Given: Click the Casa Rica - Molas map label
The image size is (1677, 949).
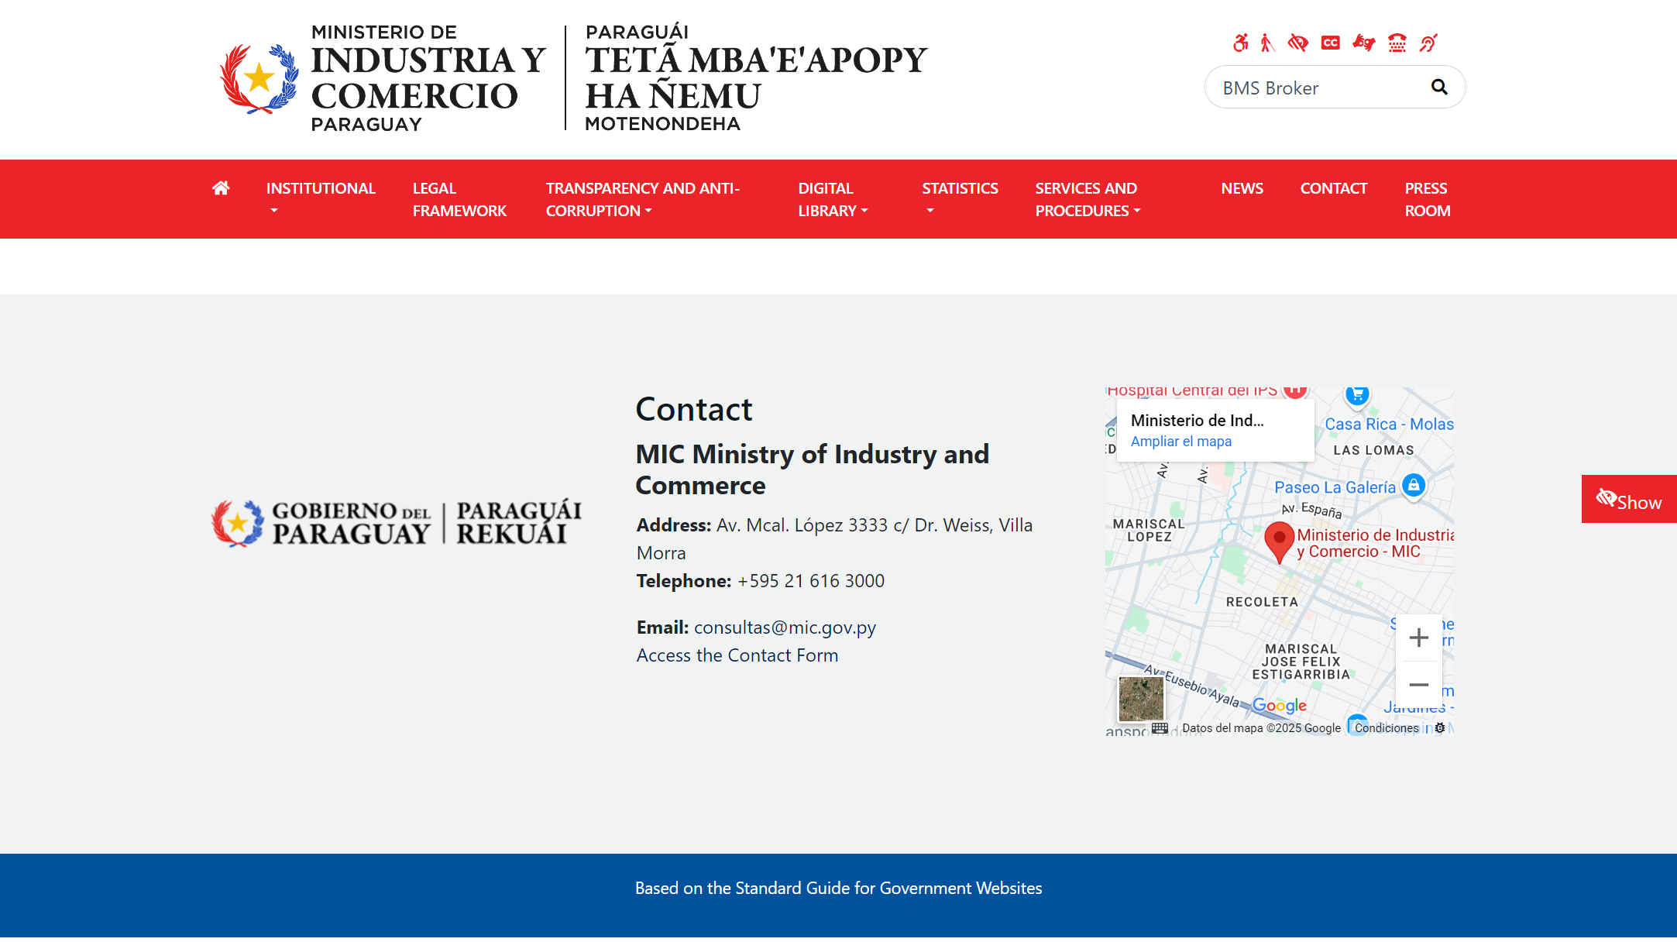Looking at the screenshot, I should (x=1389, y=425).
